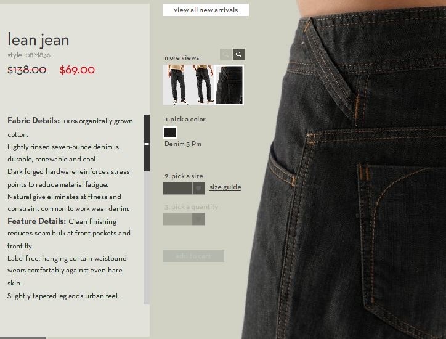Click the style 108M836 number text

pyautogui.click(x=29, y=55)
